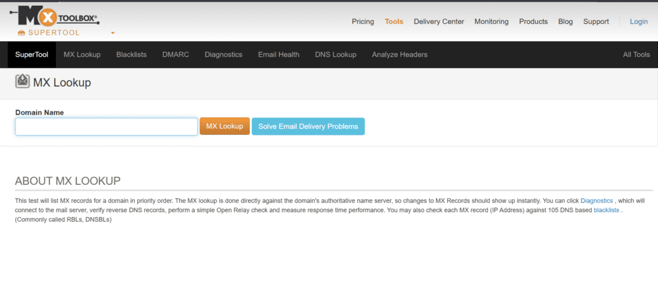
Task: Follow the Diagnostics link in the description
Action: tap(597, 201)
